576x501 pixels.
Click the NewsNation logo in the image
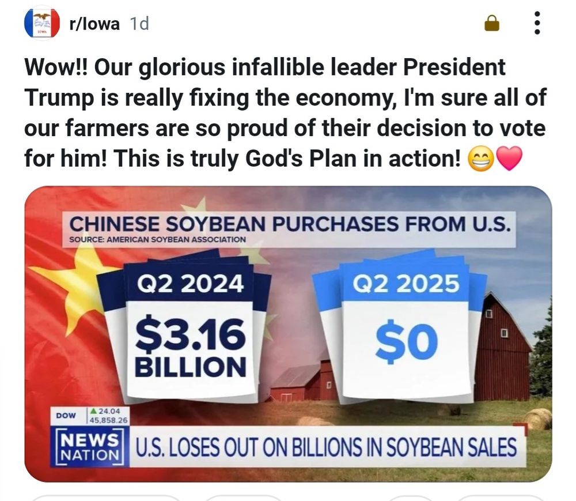point(90,447)
